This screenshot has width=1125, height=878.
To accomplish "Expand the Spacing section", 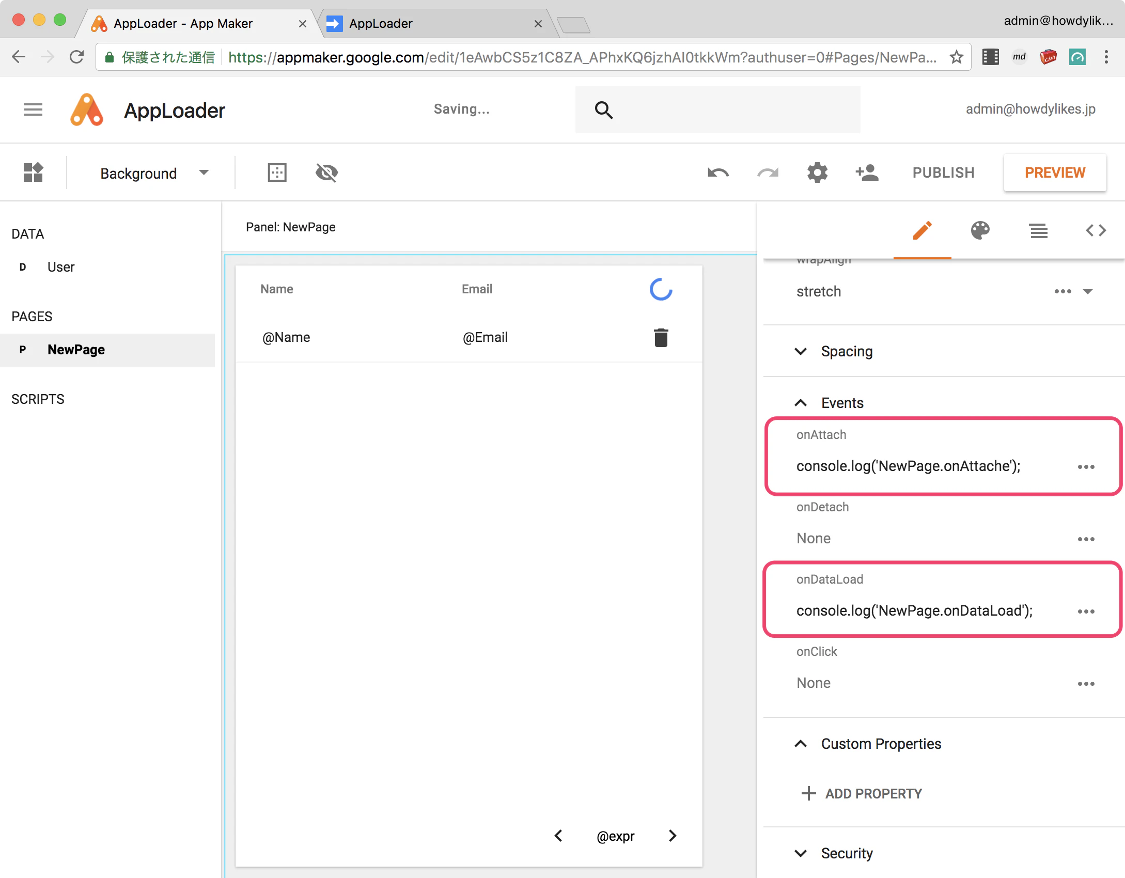I will [833, 351].
